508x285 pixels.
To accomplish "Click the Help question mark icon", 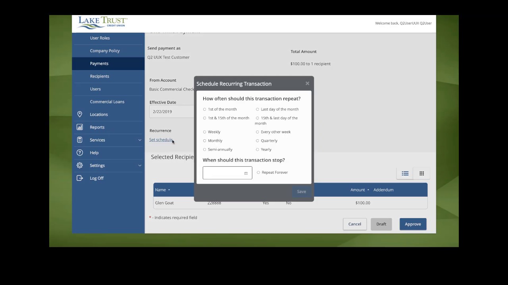I will click(x=80, y=152).
